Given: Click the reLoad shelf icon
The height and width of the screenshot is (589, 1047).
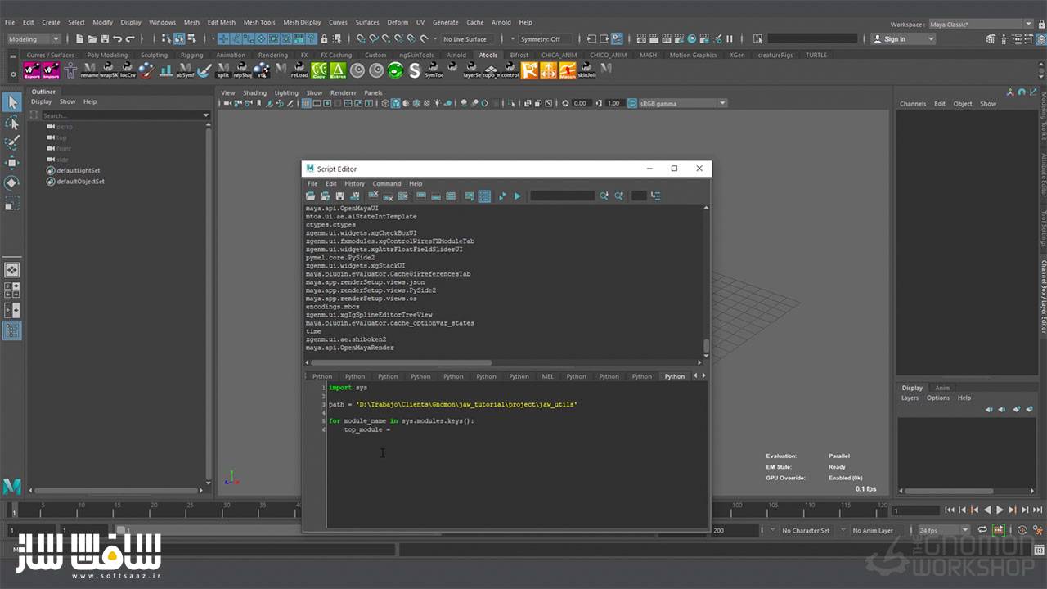Looking at the screenshot, I should pos(300,70).
